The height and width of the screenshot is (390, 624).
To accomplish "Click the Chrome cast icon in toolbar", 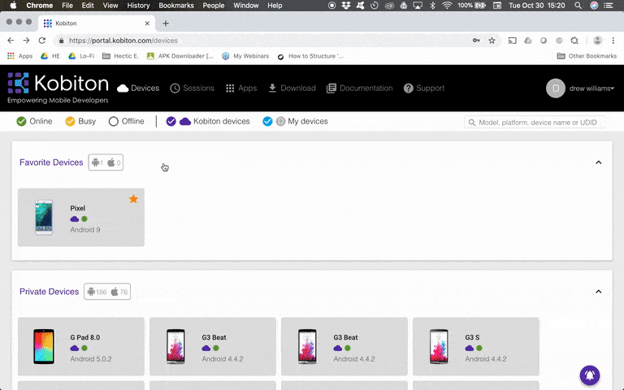I will 512,41.
